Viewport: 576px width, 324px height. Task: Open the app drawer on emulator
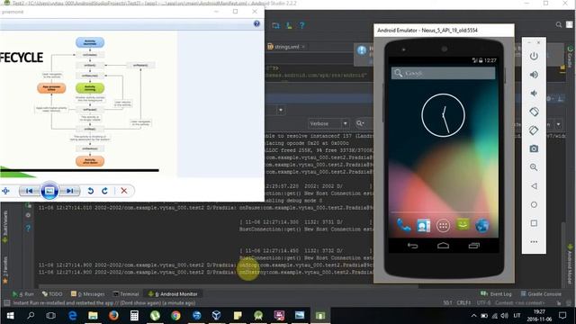443,226
